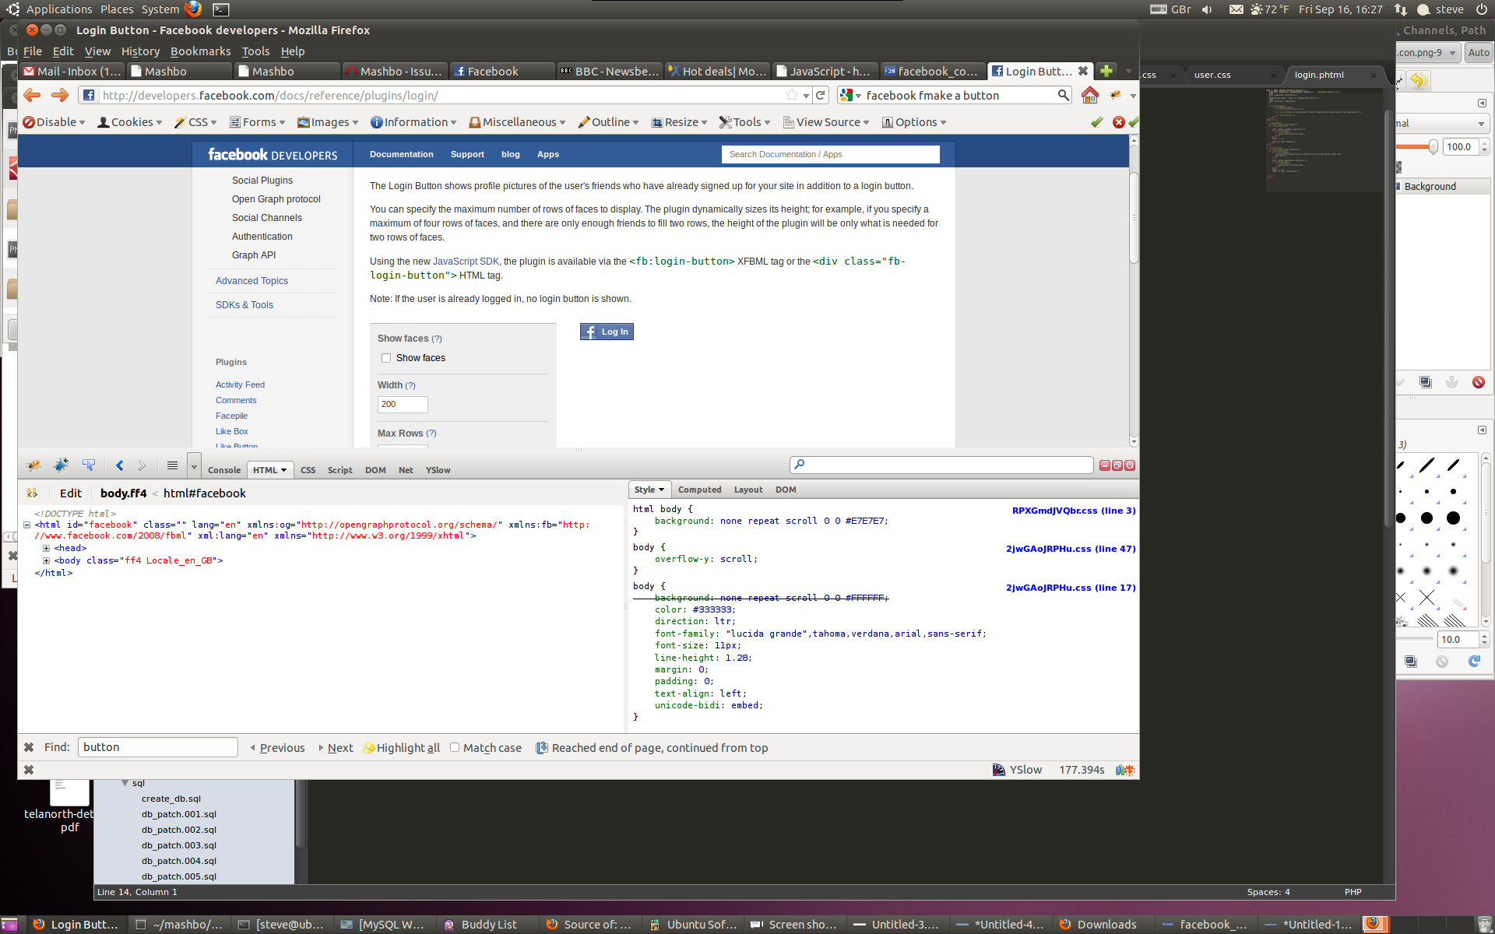Click the Firebug bug icon in panel toolbar
Screen dimensions: 1495x934
(x=33, y=465)
